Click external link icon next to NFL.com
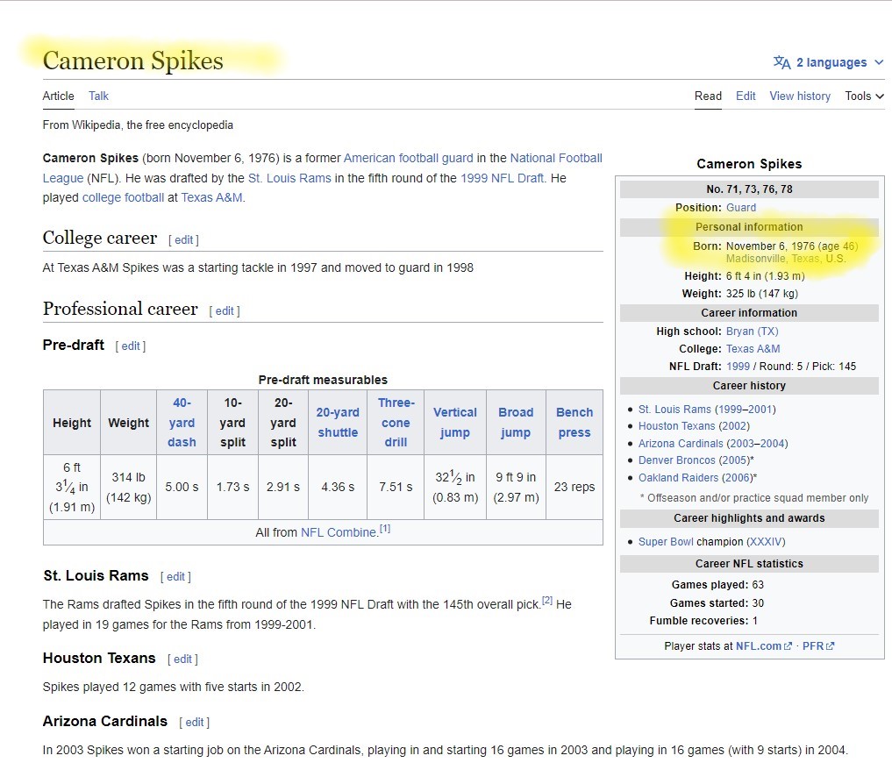Viewport: 892px width, 777px height. (788, 646)
